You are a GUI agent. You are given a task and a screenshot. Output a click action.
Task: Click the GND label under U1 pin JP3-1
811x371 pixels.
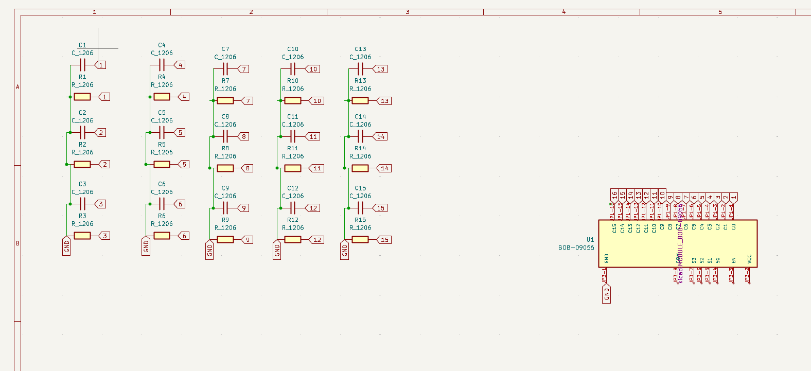coord(606,293)
